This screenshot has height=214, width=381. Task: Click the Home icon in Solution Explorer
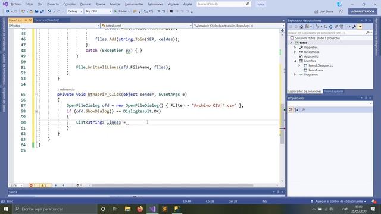point(301,27)
